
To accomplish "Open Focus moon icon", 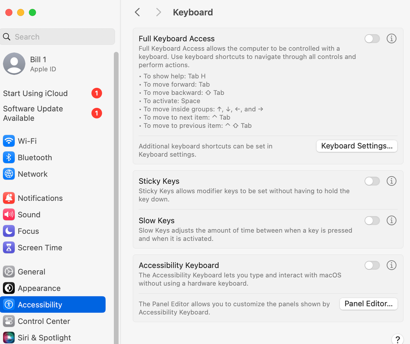I will click(x=9, y=231).
